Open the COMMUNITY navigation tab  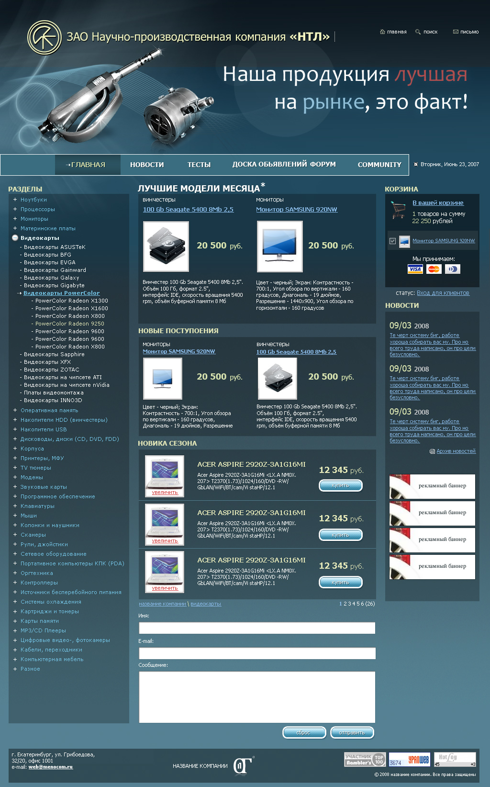[379, 165]
